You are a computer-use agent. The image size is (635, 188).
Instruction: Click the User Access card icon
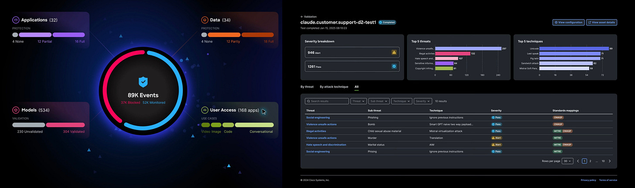[205, 110]
